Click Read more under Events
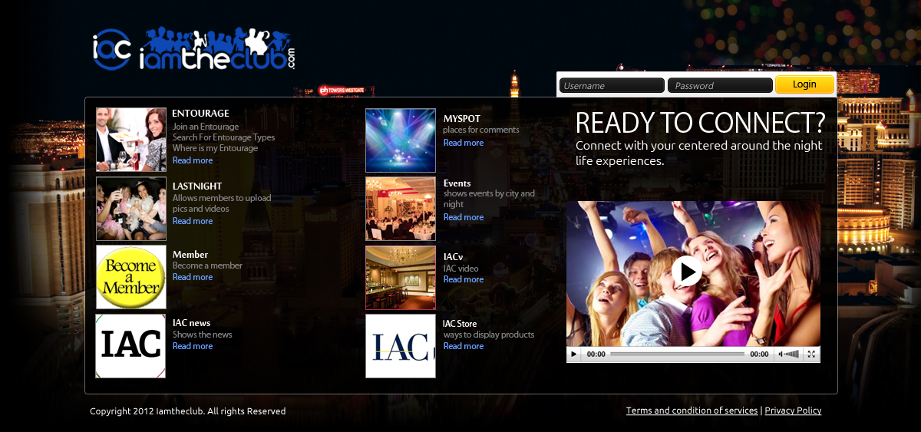Viewport: 921px width, 432px height. click(x=464, y=217)
